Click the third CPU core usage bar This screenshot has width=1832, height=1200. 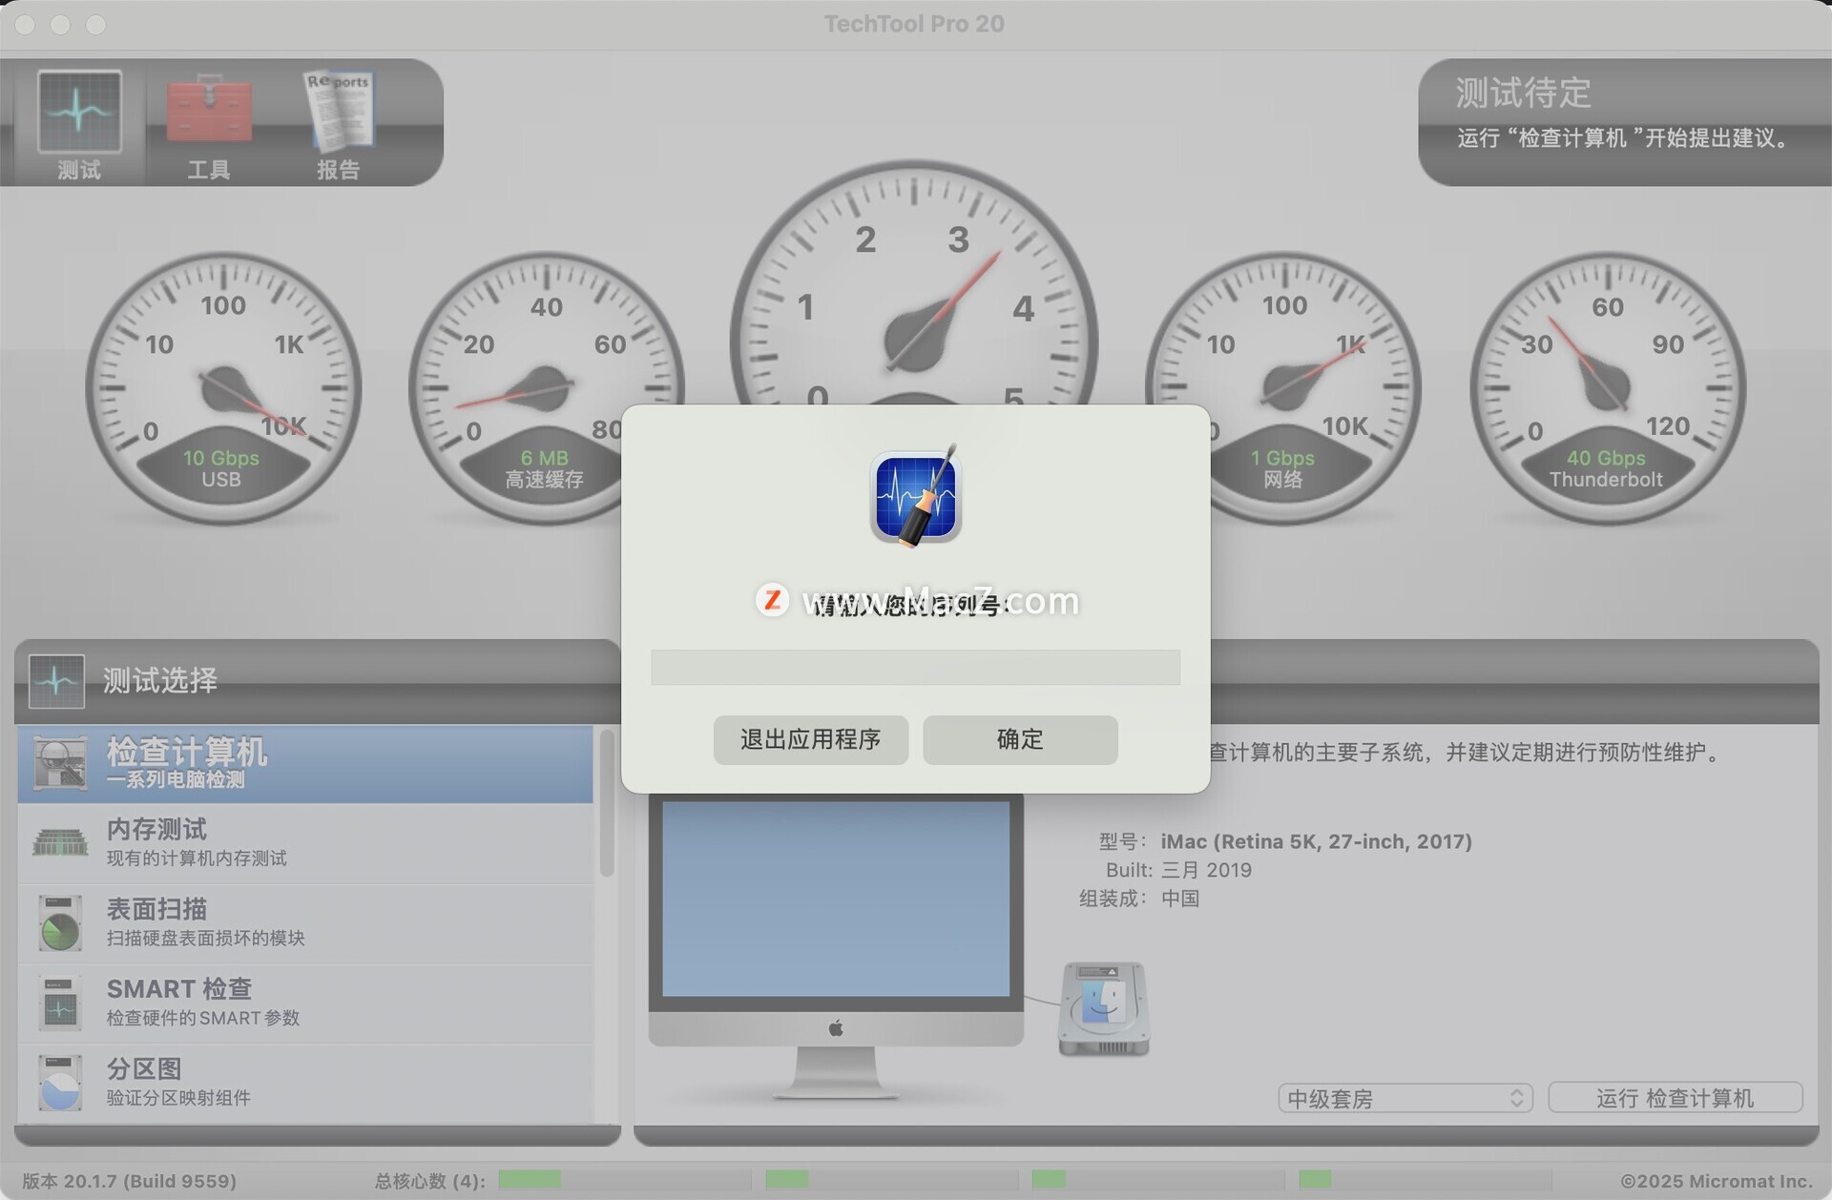(x=1156, y=1180)
